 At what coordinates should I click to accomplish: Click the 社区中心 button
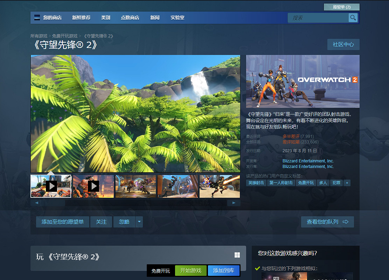coord(343,44)
